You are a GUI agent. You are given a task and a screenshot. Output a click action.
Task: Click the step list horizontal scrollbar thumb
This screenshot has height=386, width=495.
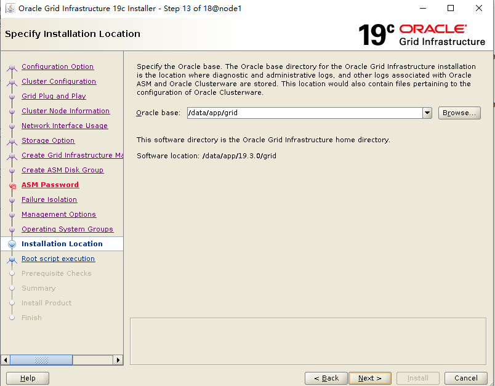[41, 360]
